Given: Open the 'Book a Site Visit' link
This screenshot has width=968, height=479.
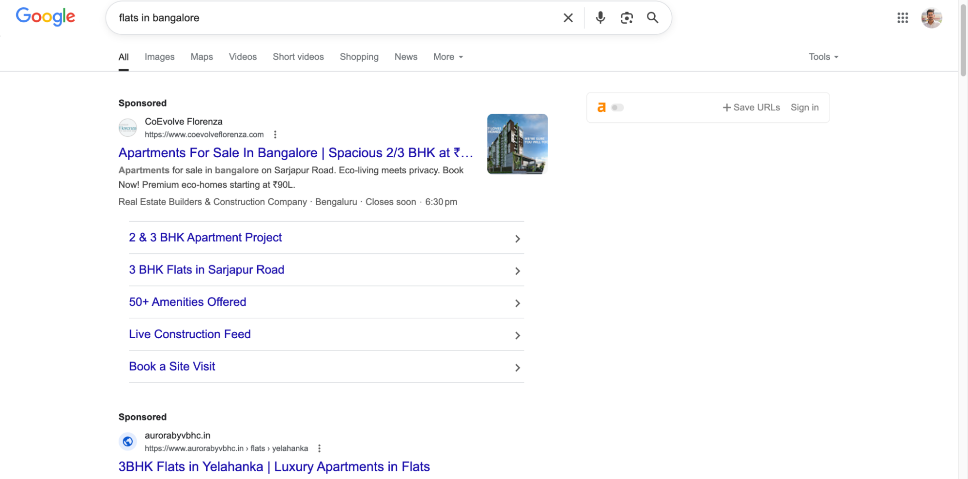Looking at the screenshot, I should (172, 366).
